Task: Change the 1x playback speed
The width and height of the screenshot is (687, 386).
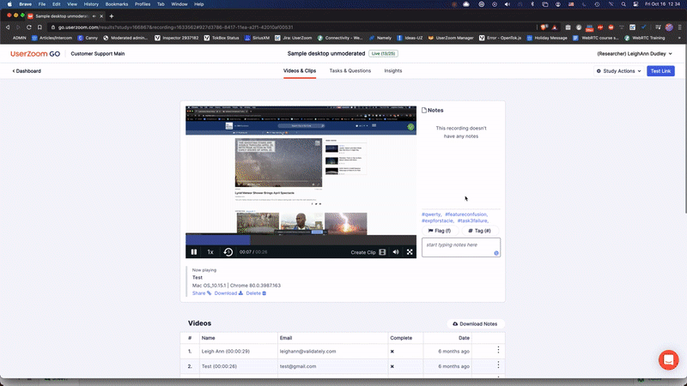Action: pyautogui.click(x=210, y=252)
